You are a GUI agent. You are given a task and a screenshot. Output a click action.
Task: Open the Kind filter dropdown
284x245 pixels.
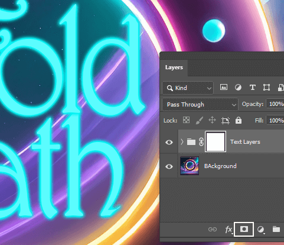[188, 88]
